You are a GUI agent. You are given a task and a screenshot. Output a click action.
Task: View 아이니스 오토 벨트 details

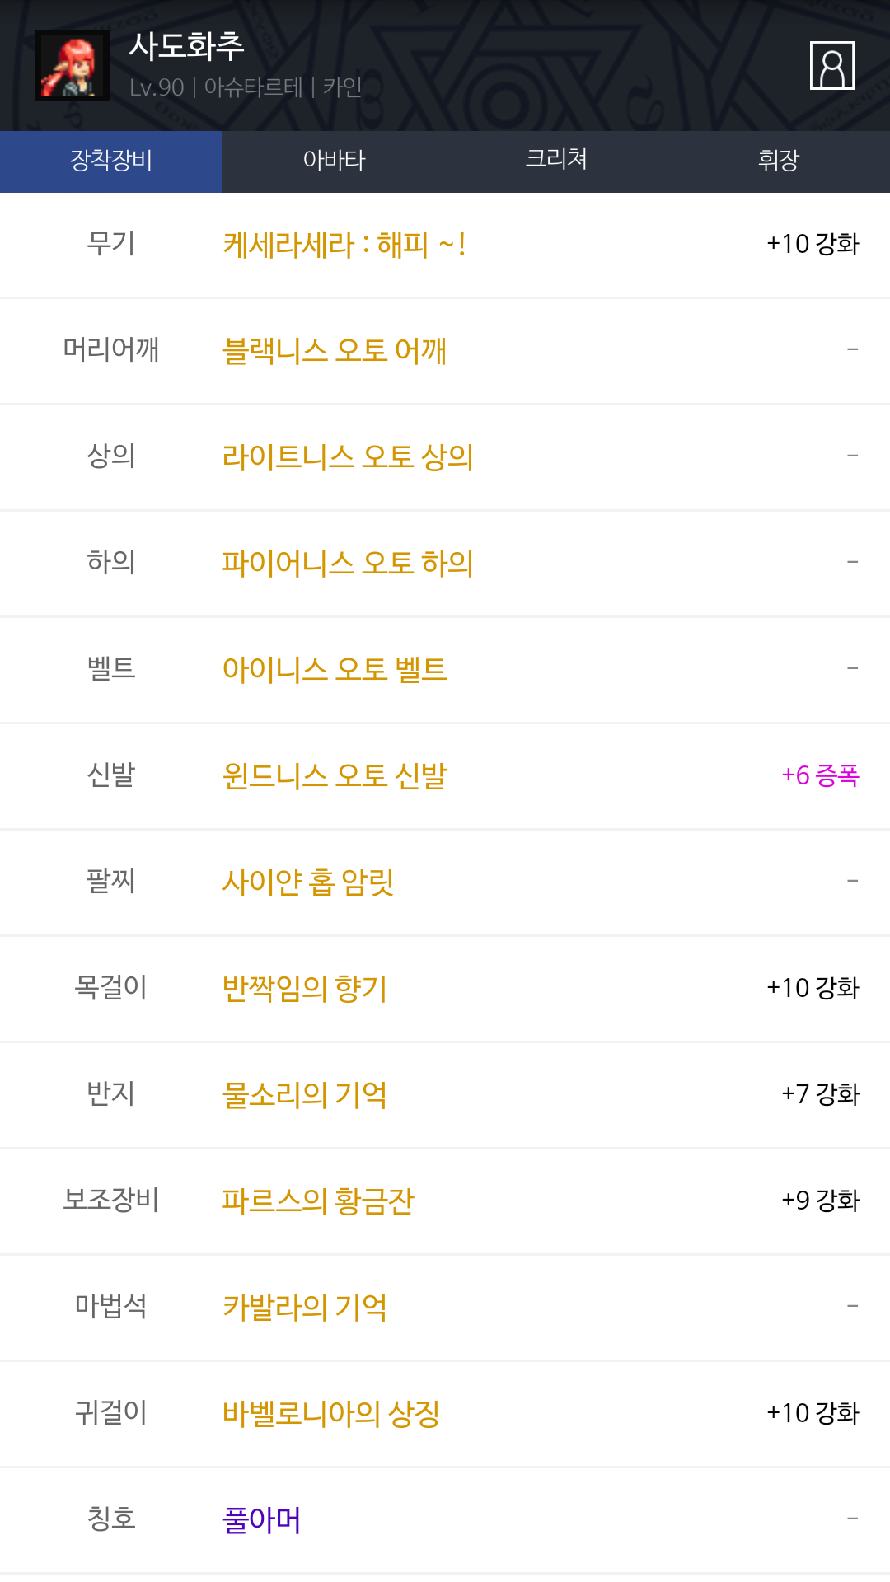click(x=335, y=670)
